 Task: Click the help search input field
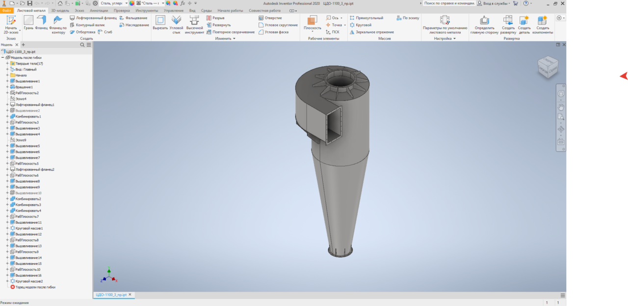pyautogui.click(x=449, y=3)
